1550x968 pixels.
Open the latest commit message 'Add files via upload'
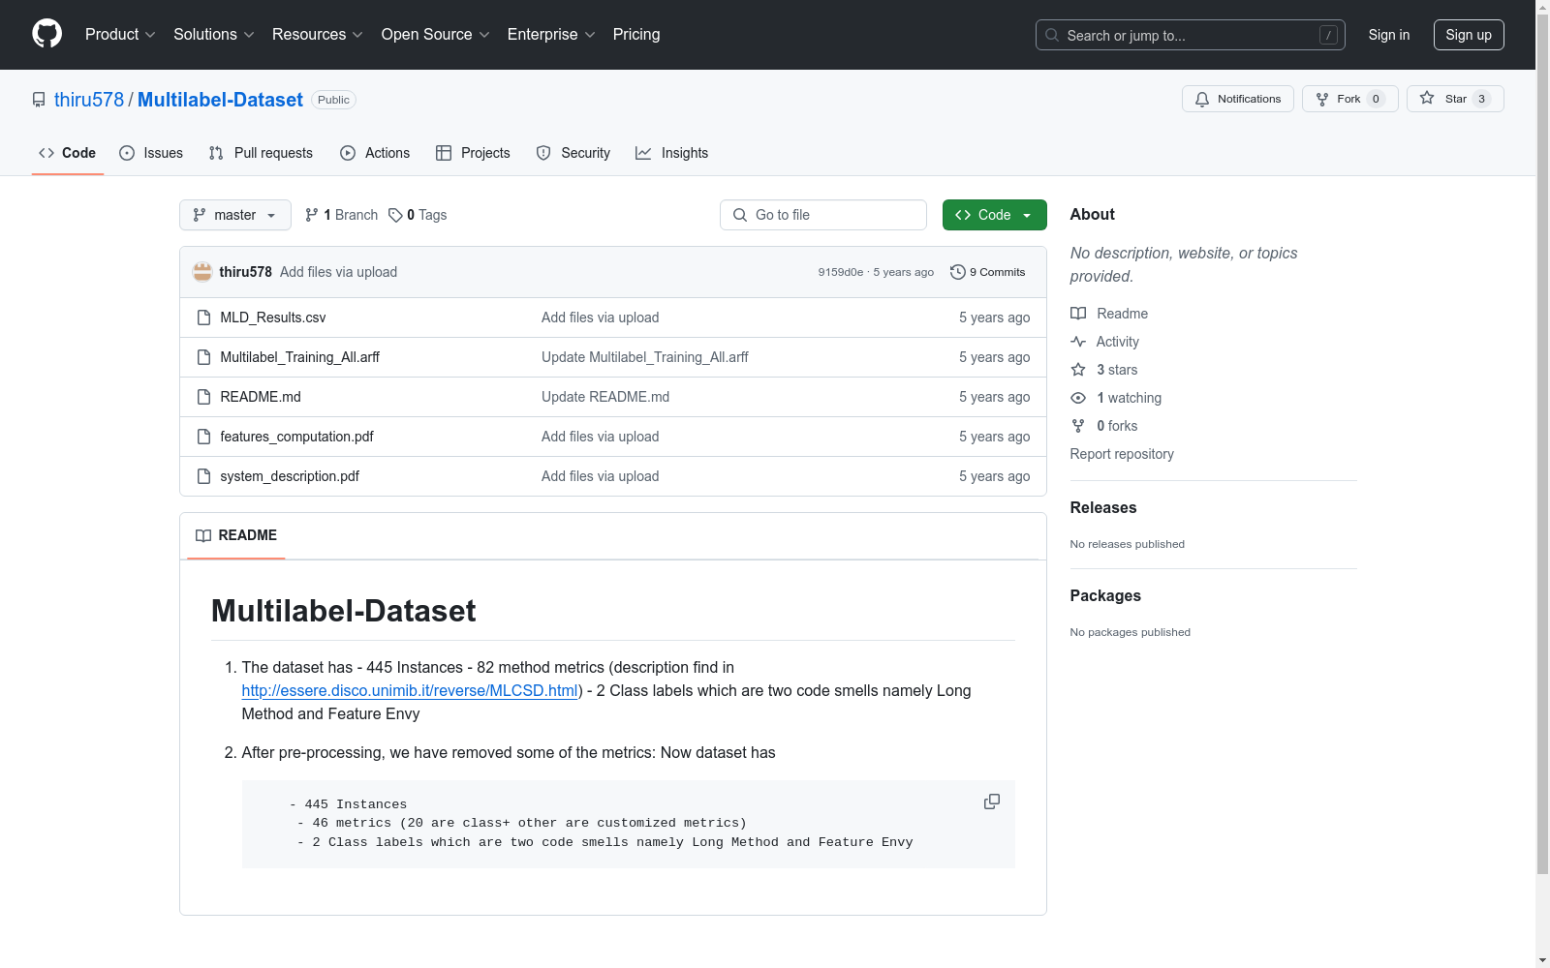point(339,272)
